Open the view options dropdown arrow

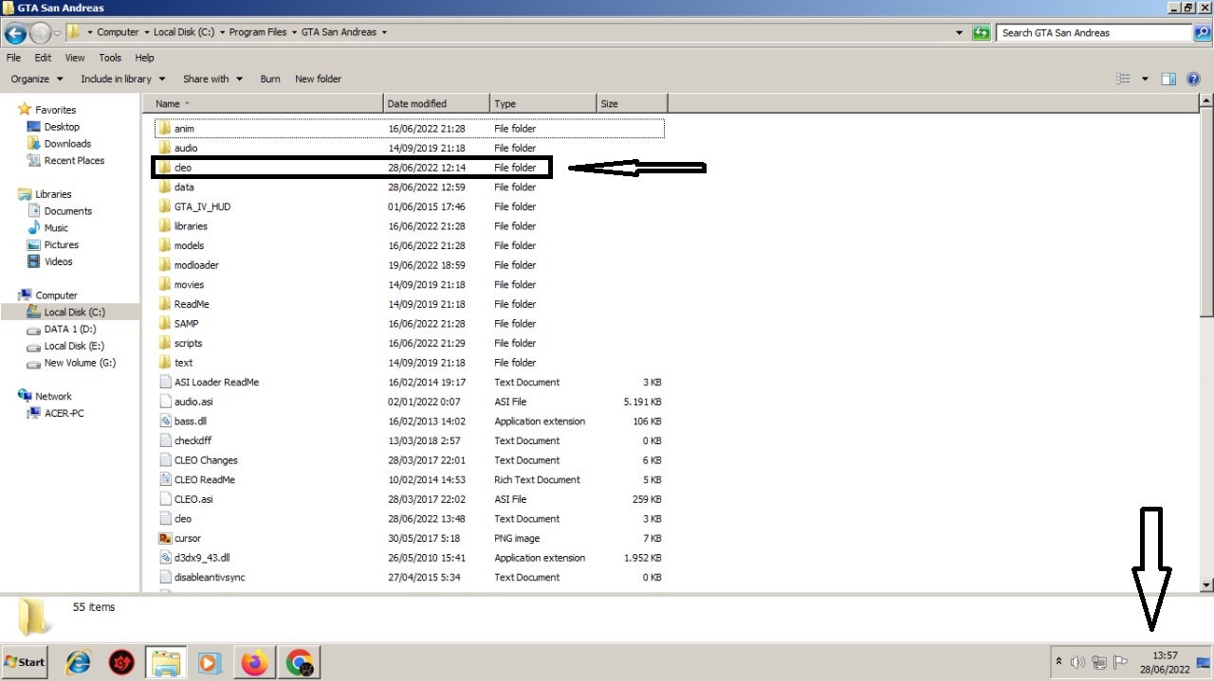1145,79
